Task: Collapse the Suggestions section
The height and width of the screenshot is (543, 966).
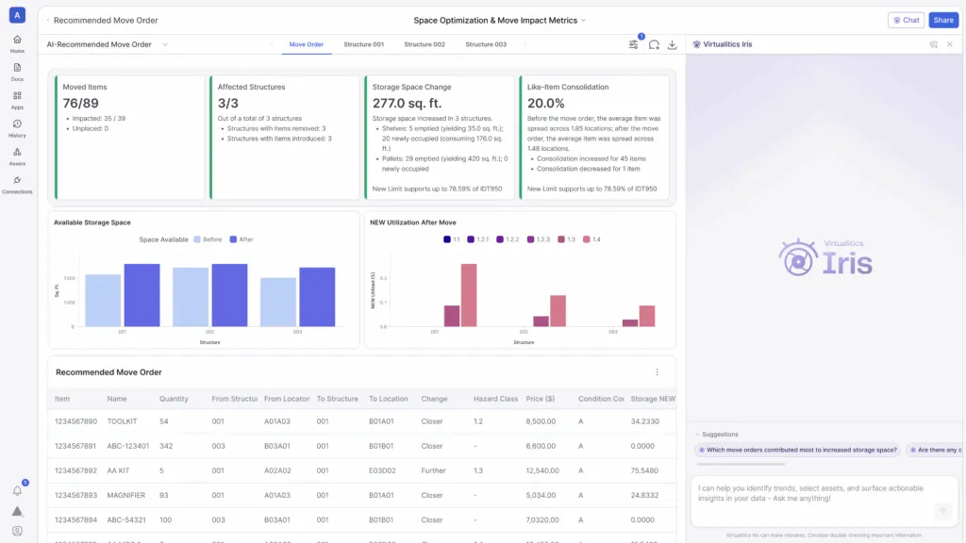Action: pos(697,434)
